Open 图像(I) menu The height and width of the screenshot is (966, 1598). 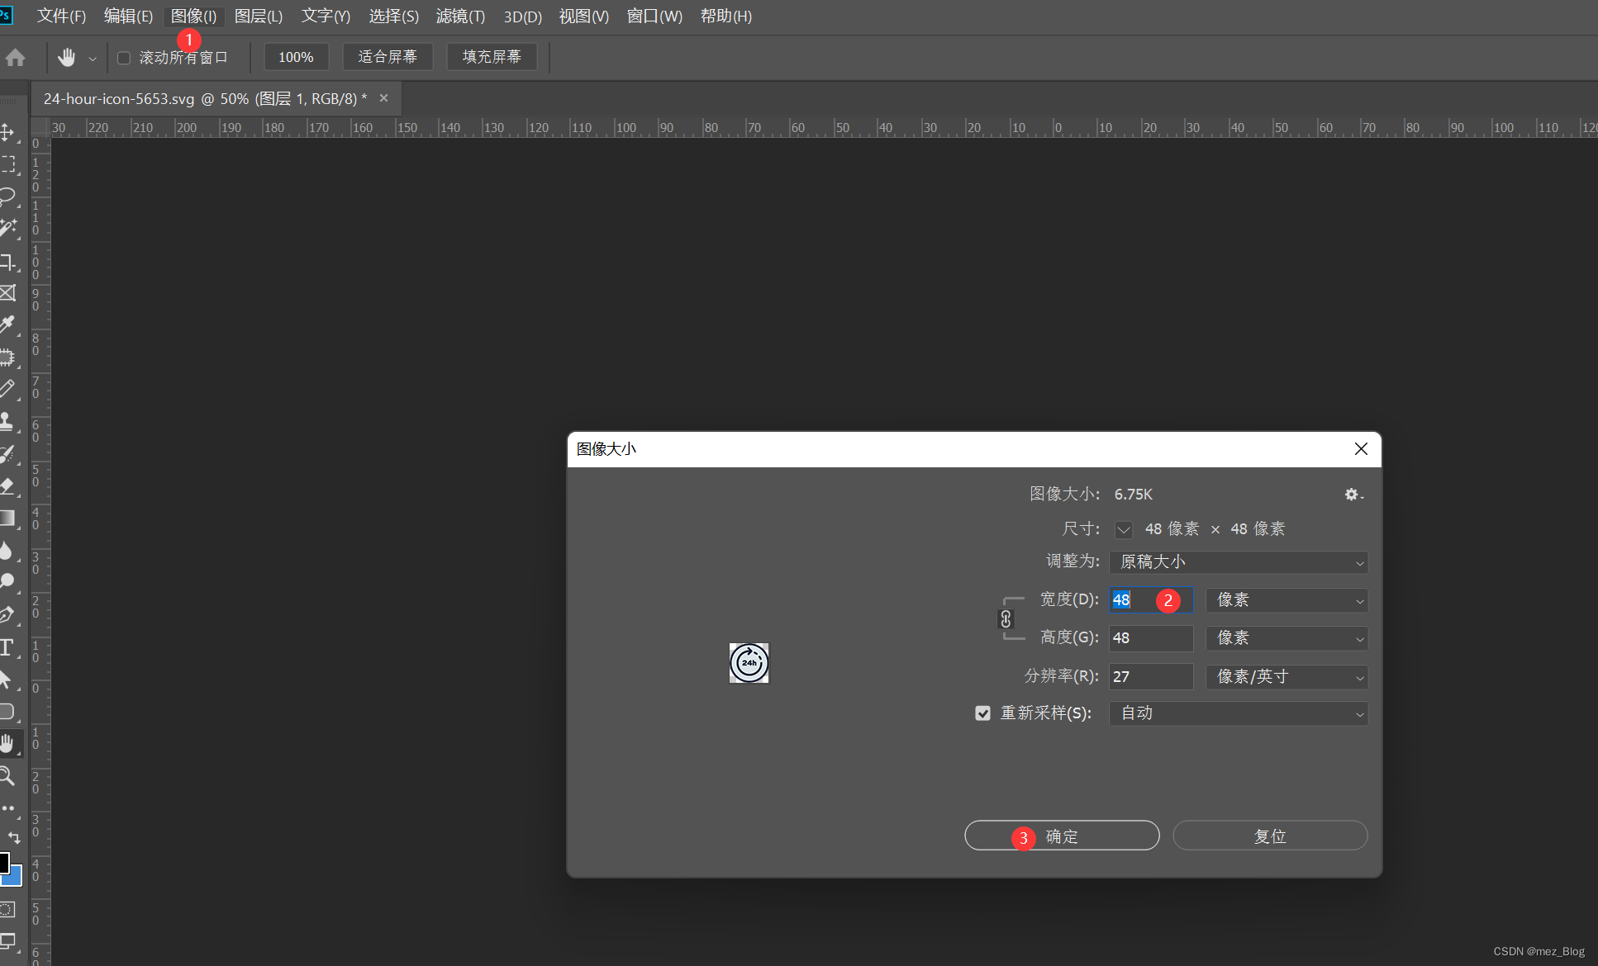tap(192, 16)
